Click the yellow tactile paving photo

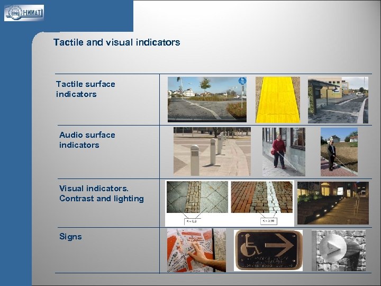(278, 100)
